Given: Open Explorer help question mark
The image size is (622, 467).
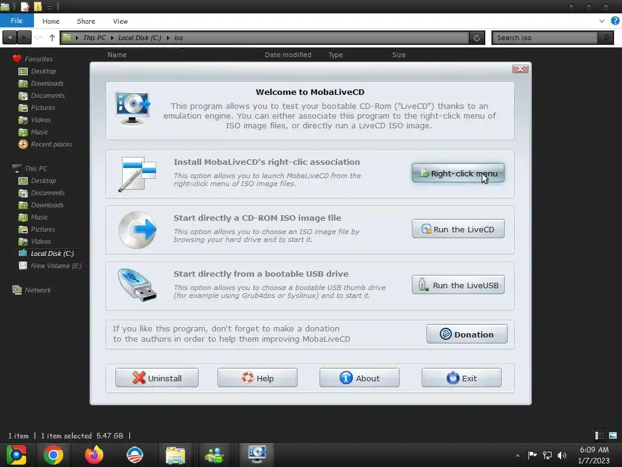Looking at the screenshot, I should click(615, 21).
